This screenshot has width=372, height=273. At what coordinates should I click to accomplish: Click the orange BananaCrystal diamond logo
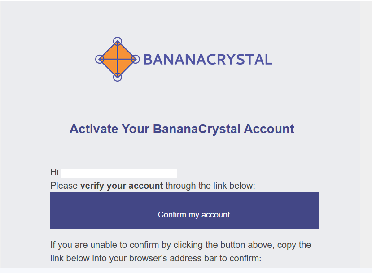118,59
